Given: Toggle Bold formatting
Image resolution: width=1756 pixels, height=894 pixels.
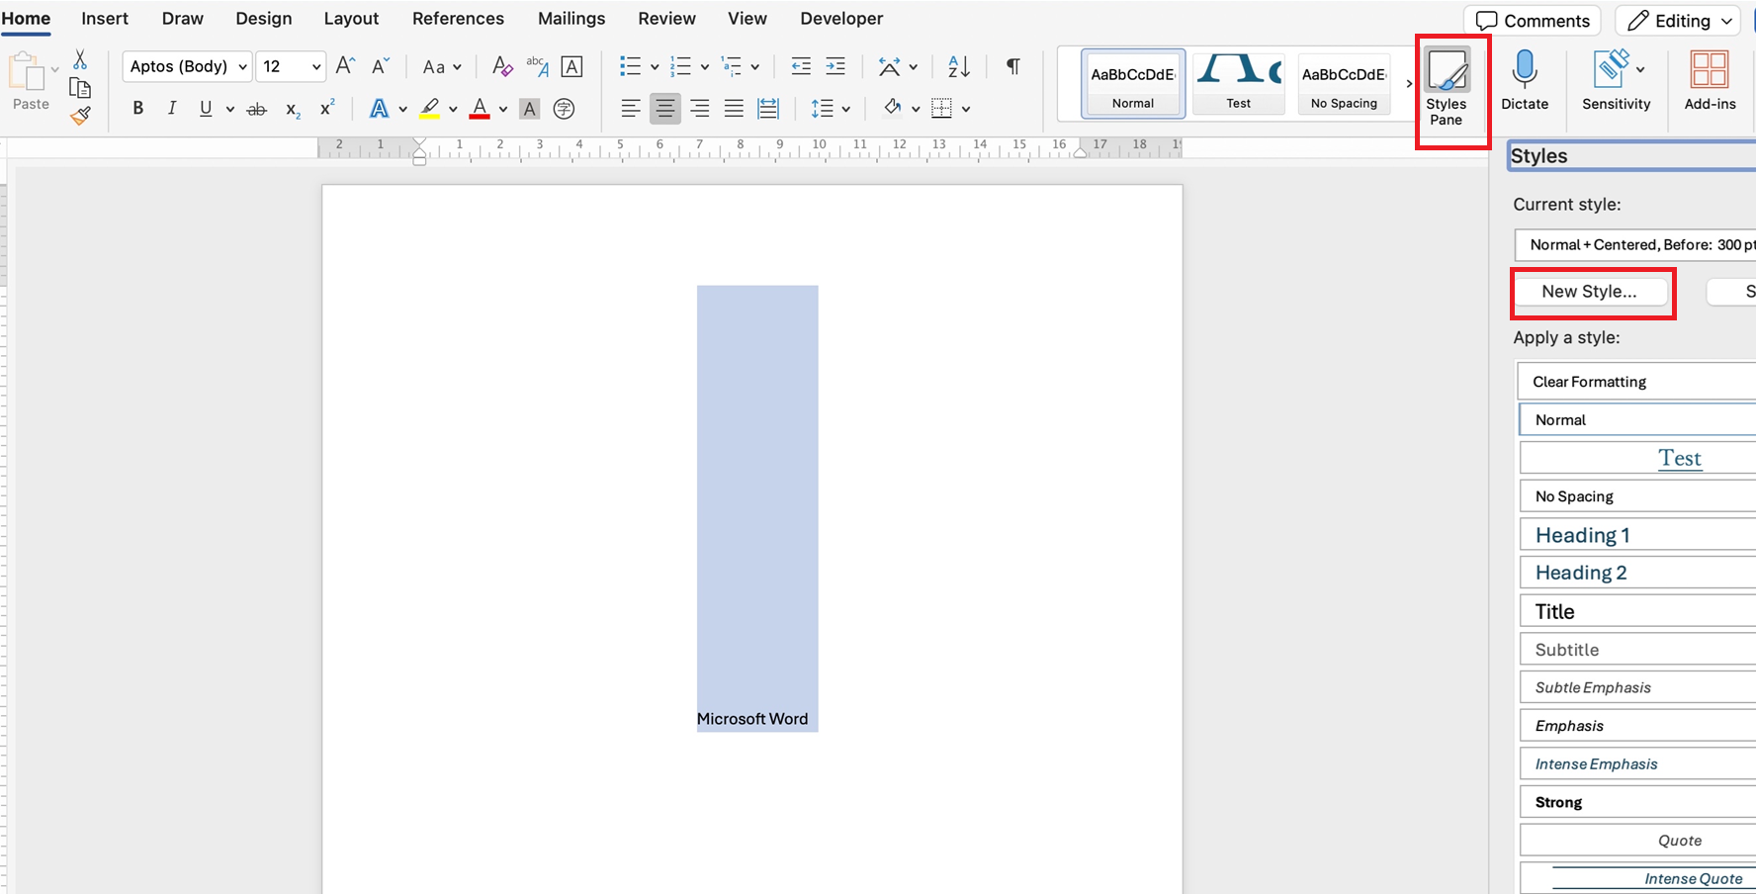Looking at the screenshot, I should (138, 109).
